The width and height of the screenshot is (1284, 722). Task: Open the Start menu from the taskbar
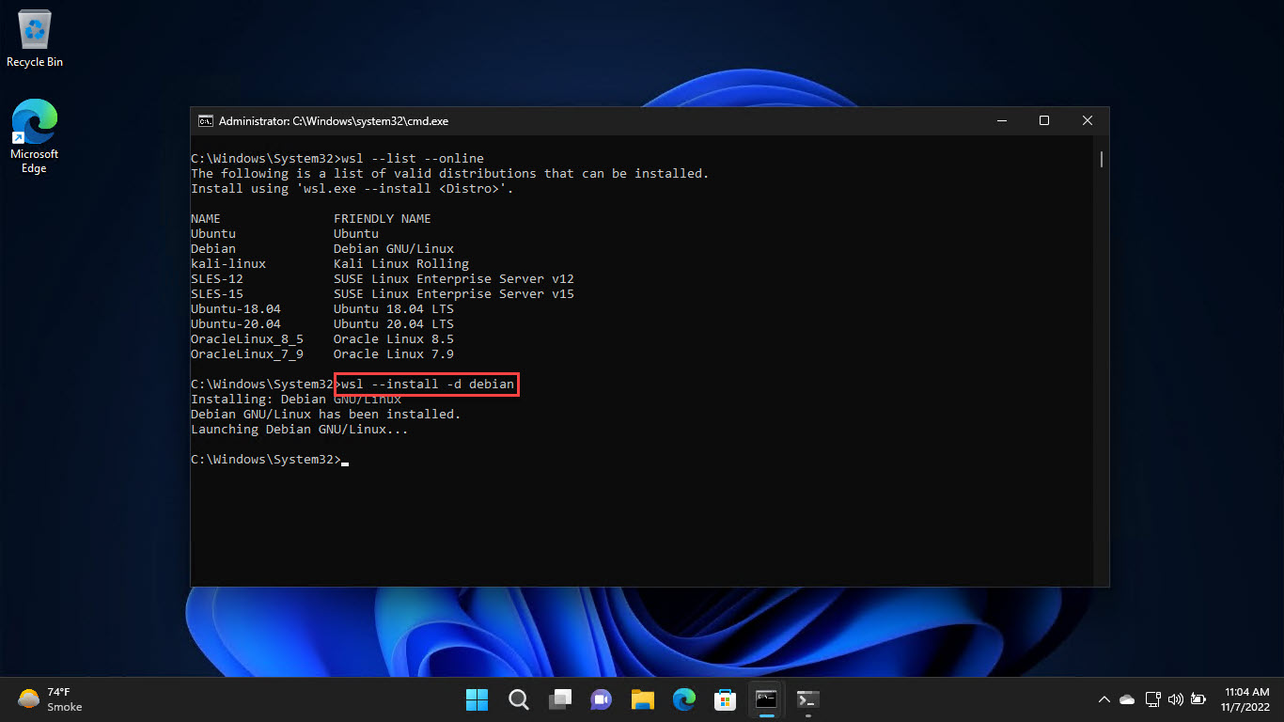477,699
